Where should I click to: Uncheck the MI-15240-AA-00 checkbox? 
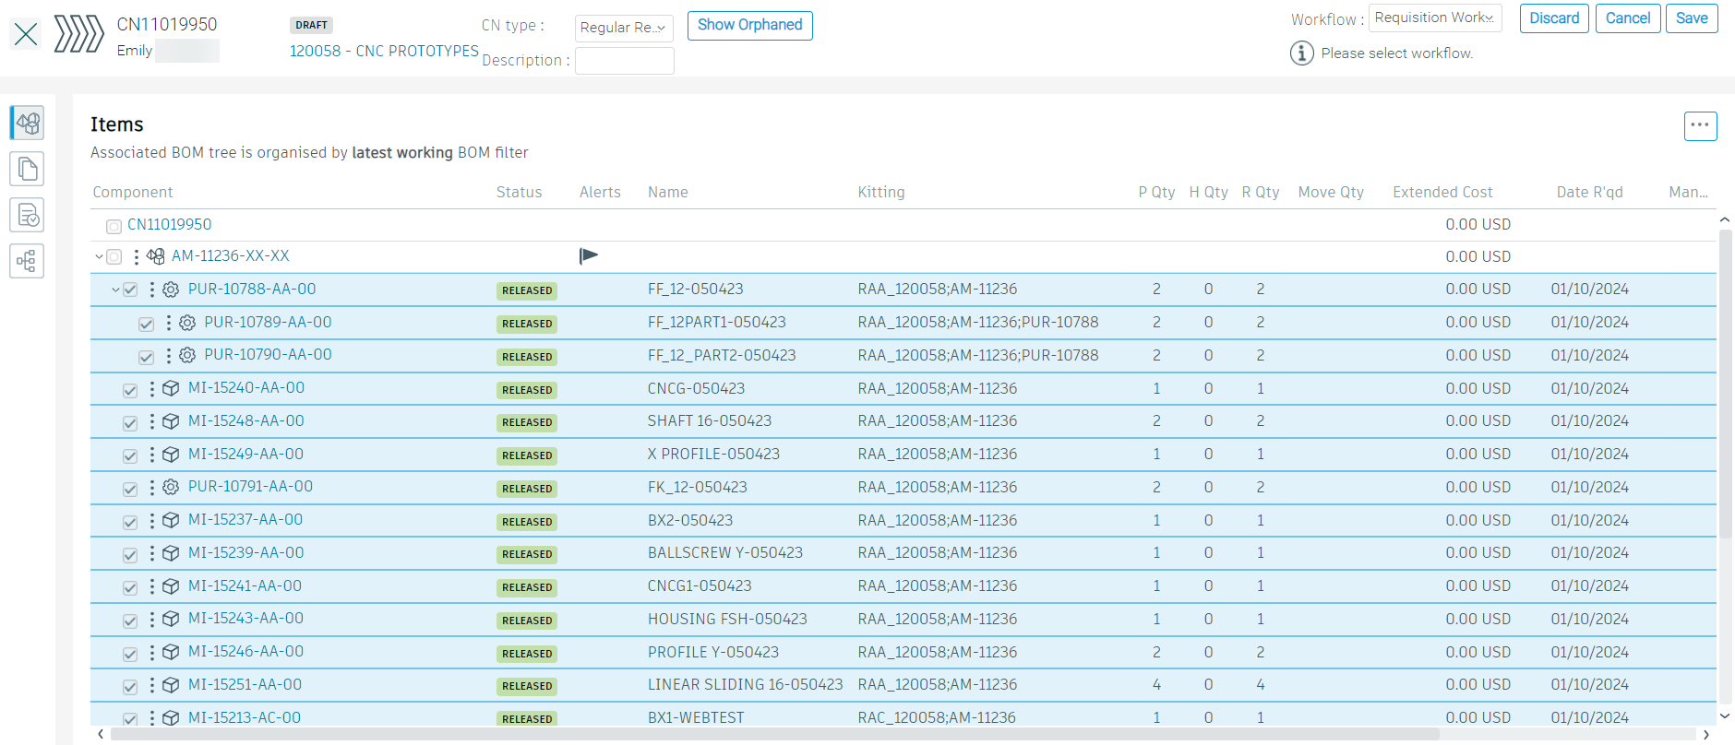130,390
